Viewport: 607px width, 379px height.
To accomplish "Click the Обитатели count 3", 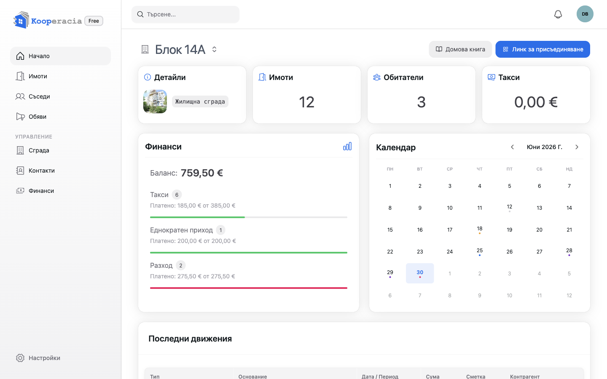I will point(422,102).
